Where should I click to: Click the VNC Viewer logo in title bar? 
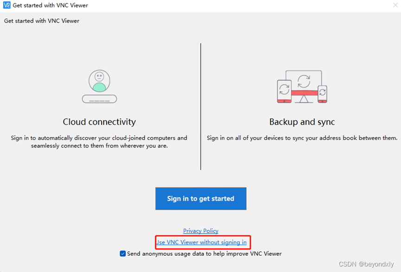pos(6,5)
